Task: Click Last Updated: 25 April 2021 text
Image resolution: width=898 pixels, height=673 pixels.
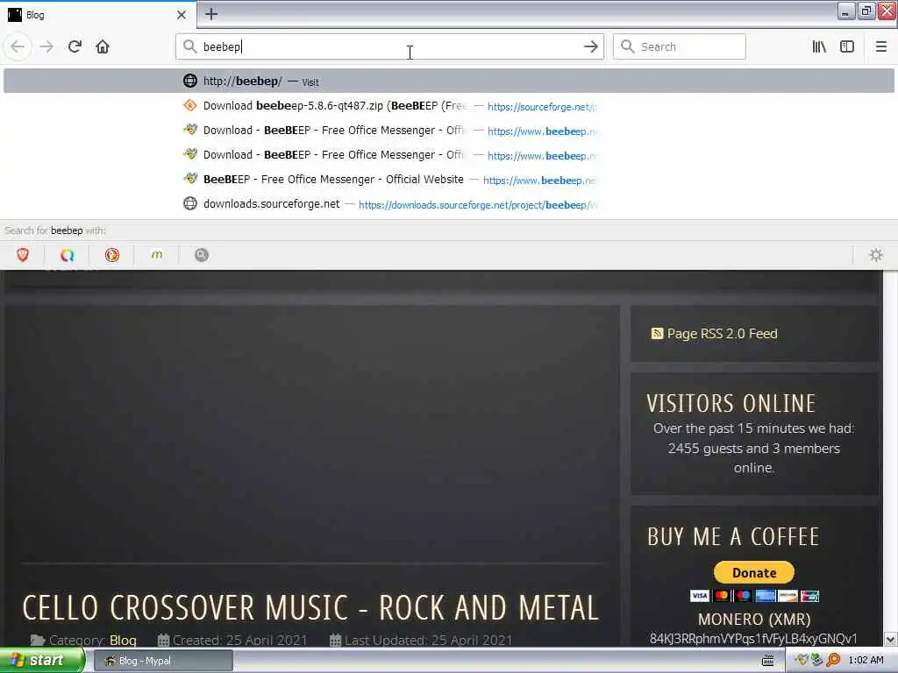Action: pyautogui.click(x=428, y=640)
